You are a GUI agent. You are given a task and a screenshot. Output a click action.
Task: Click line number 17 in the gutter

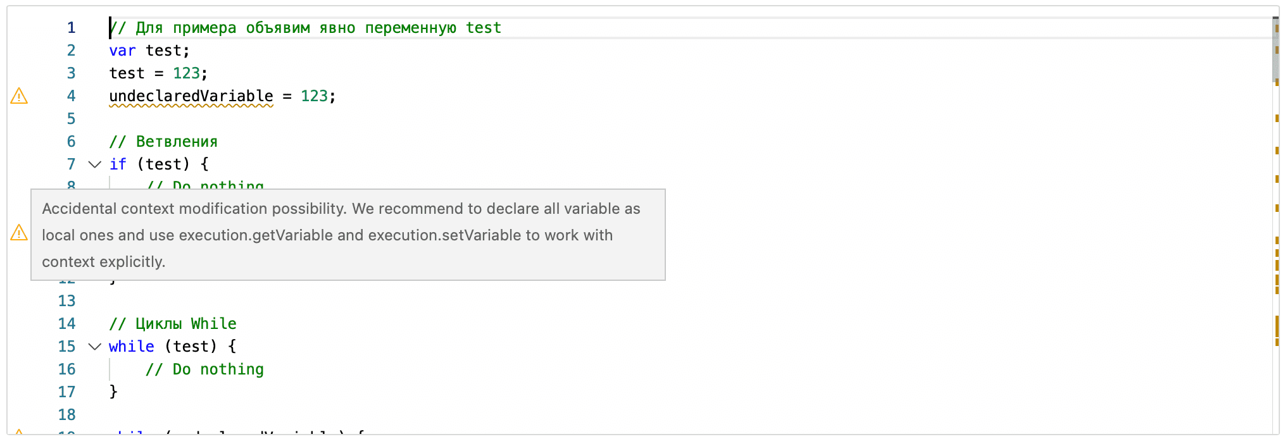click(66, 392)
